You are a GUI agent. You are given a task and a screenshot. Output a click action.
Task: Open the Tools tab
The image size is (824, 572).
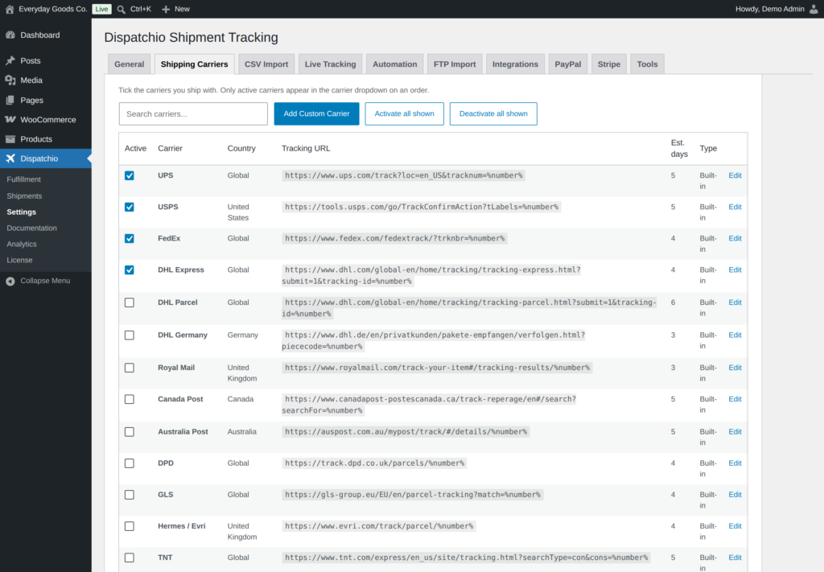pyautogui.click(x=648, y=64)
